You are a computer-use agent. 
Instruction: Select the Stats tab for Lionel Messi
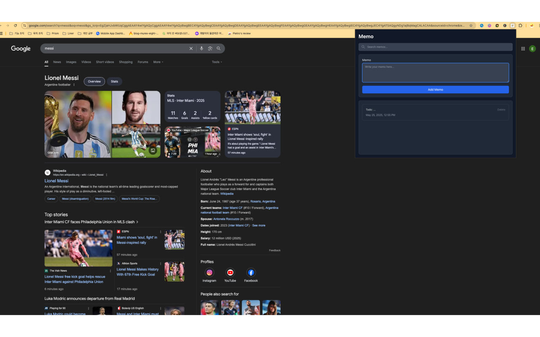pyautogui.click(x=114, y=81)
